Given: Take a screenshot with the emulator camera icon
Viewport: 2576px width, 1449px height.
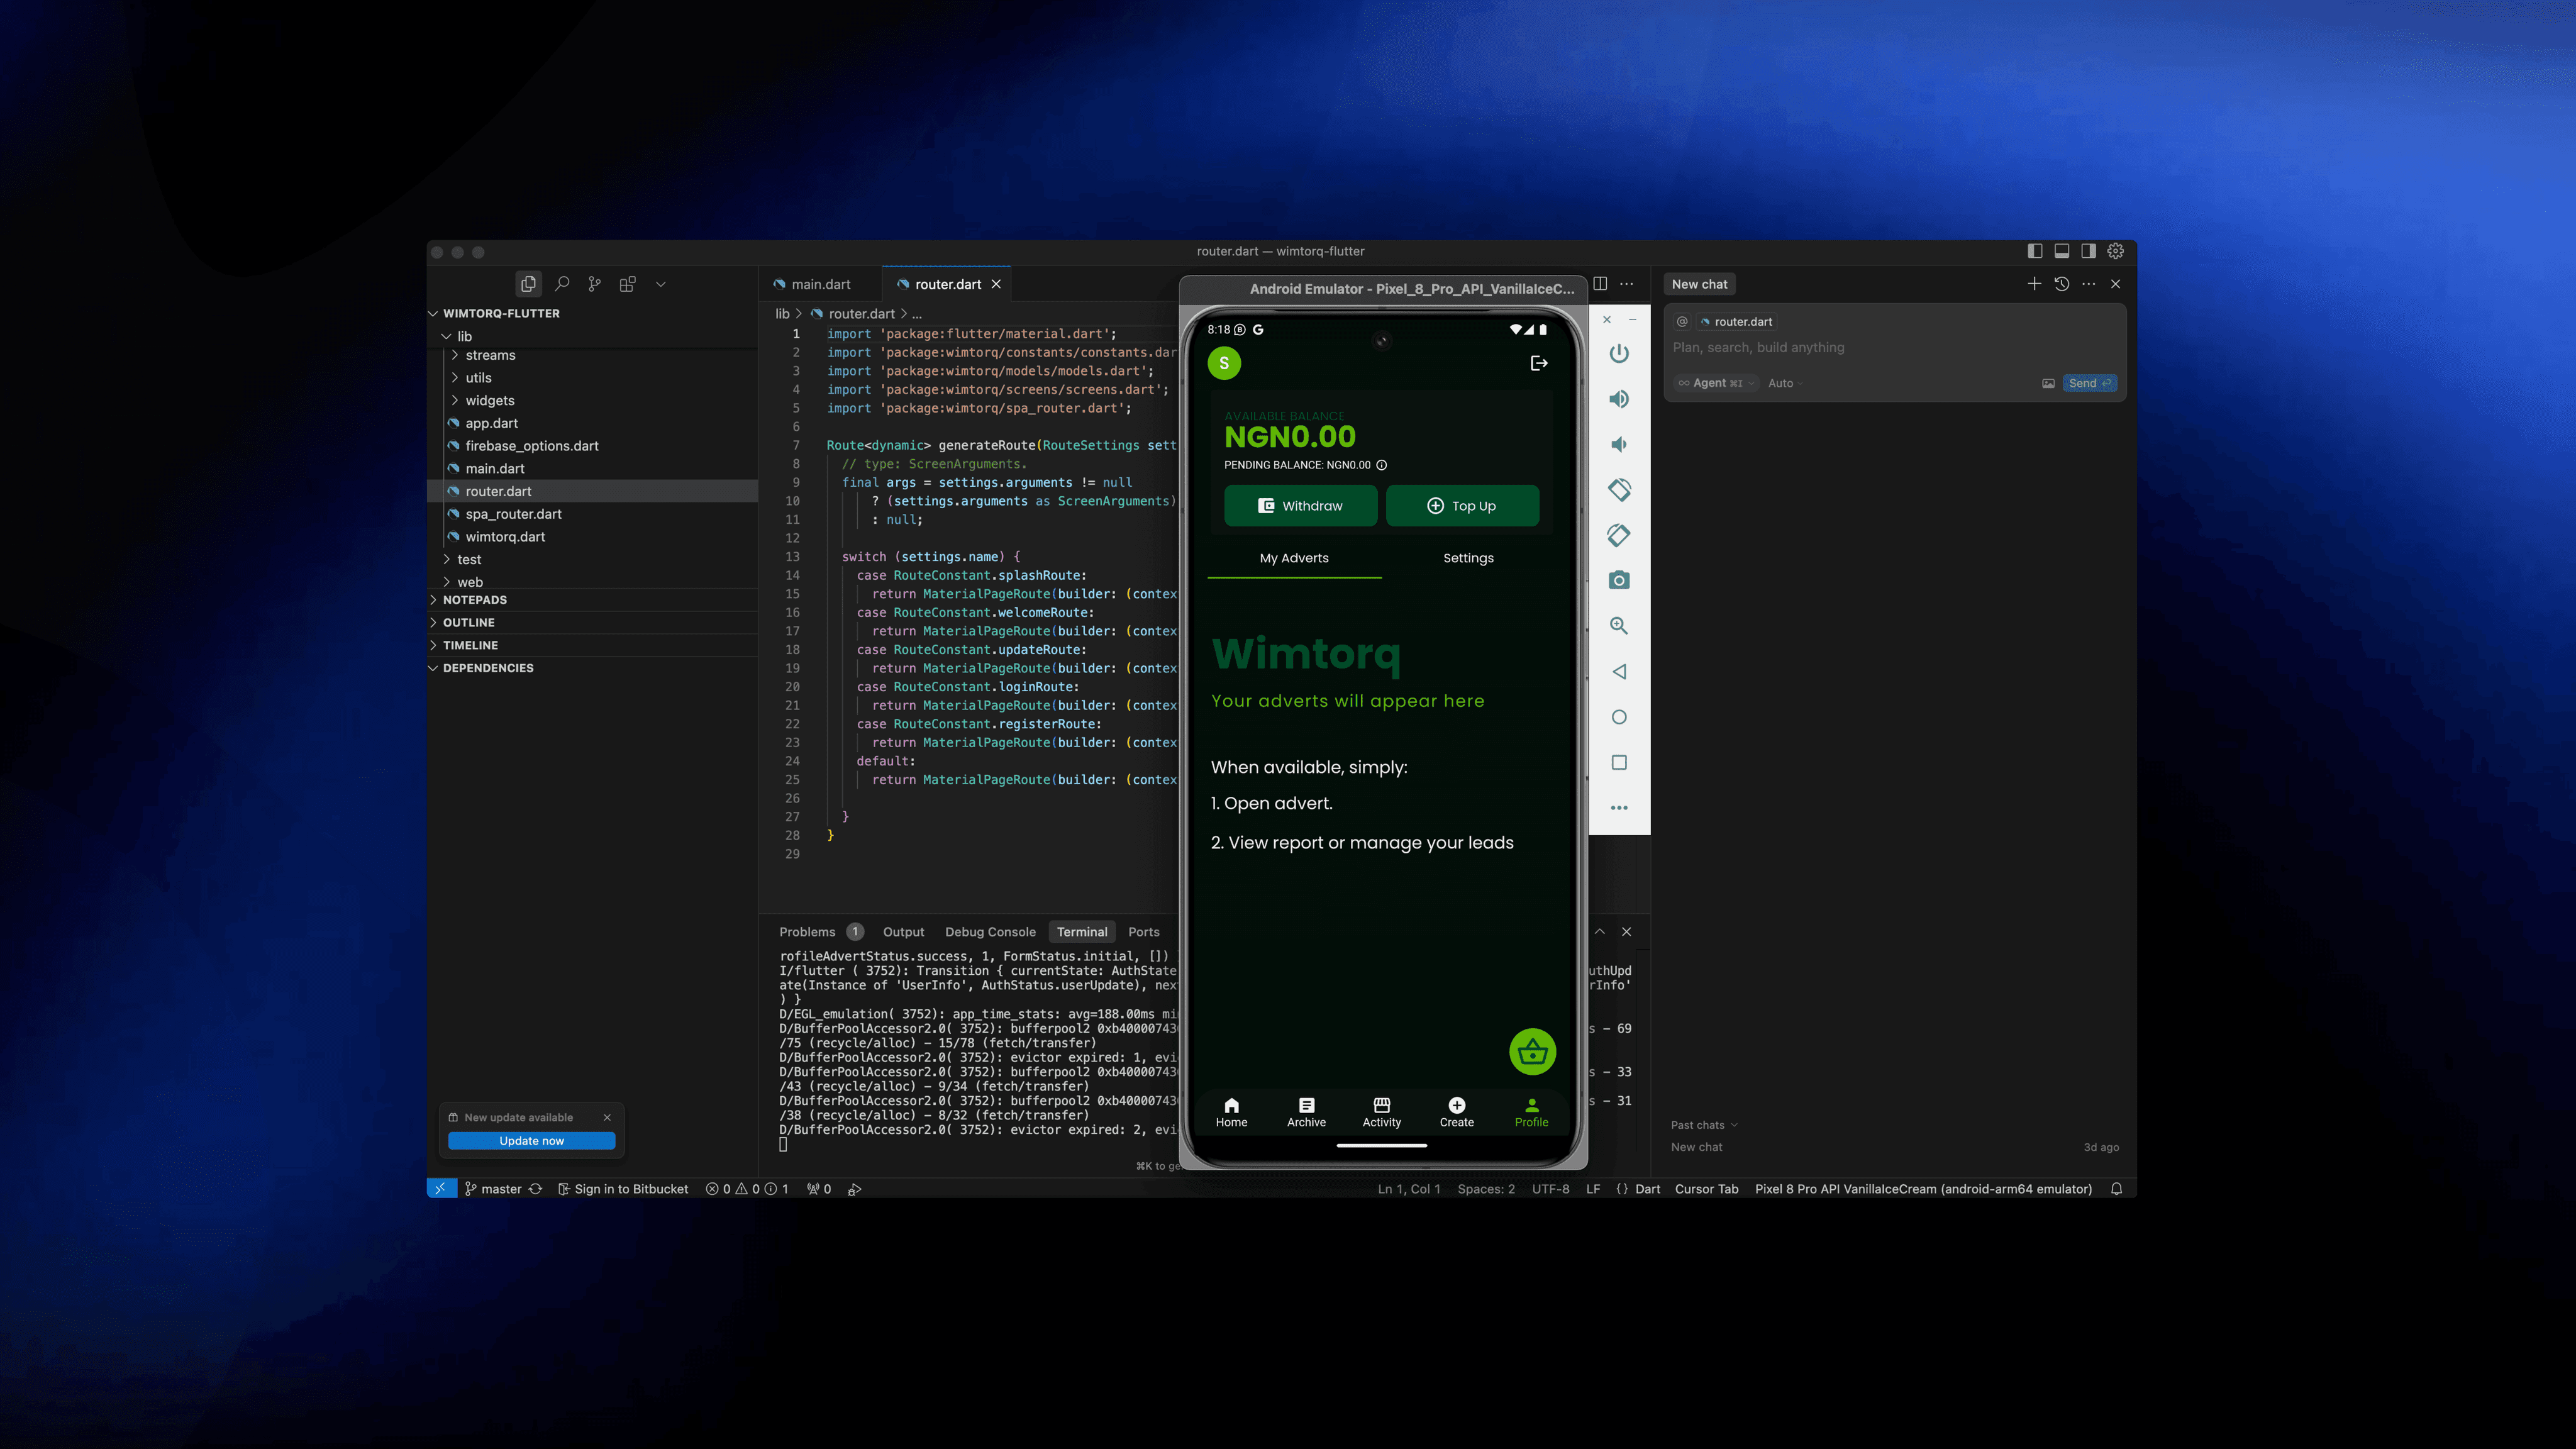Looking at the screenshot, I should click(x=1619, y=580).
